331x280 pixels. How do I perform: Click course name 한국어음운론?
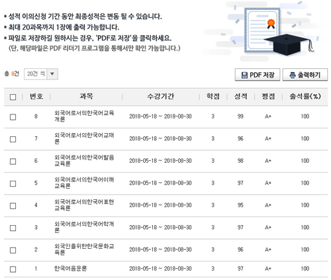click(70, 269)
